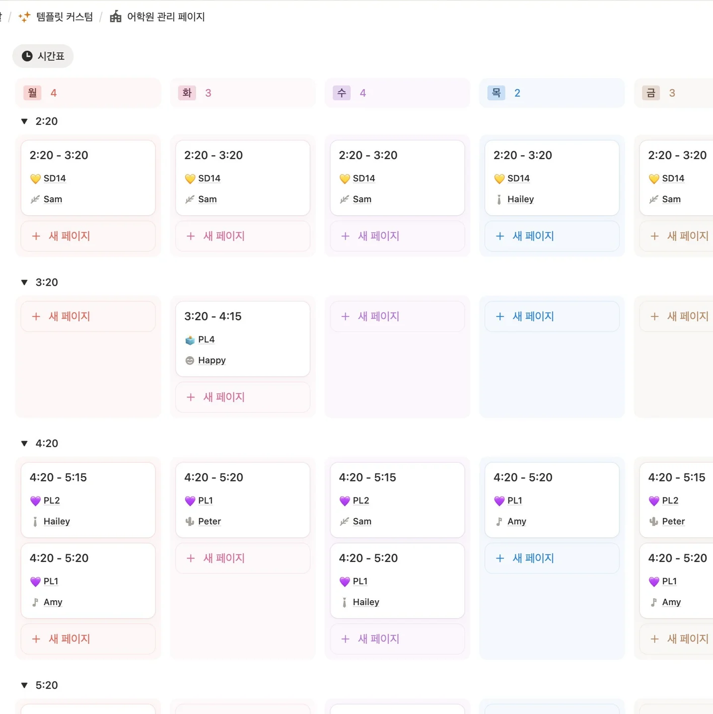Click the yellow heart icon on Monday's SD14 card
713x714 pixels.
pyautogui.click(x=35, y=178)
